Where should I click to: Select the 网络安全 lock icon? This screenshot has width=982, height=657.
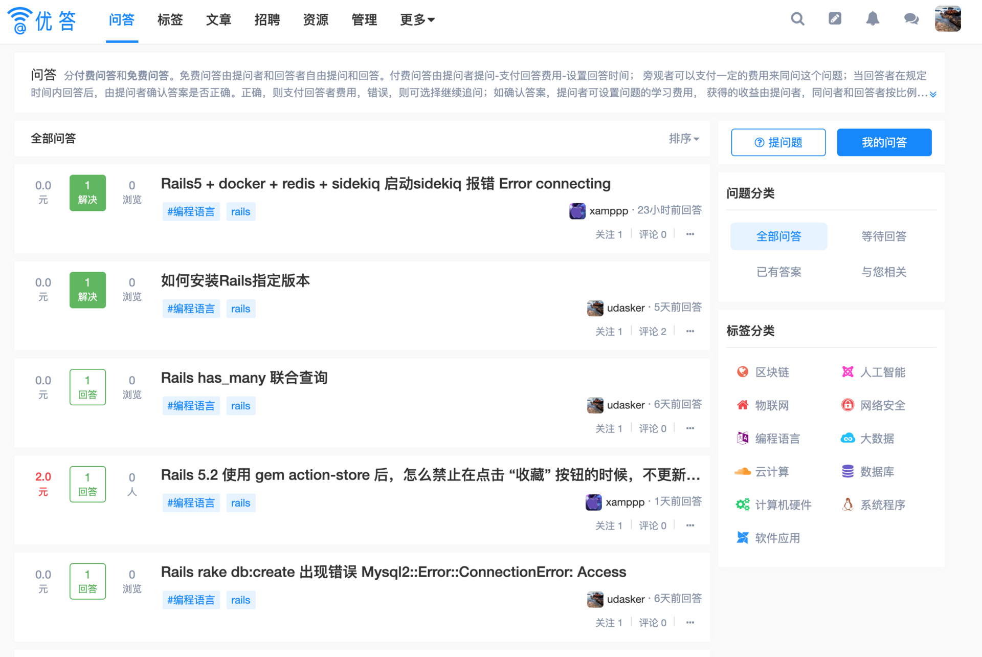pyautogui.click(x=847, y=405)
